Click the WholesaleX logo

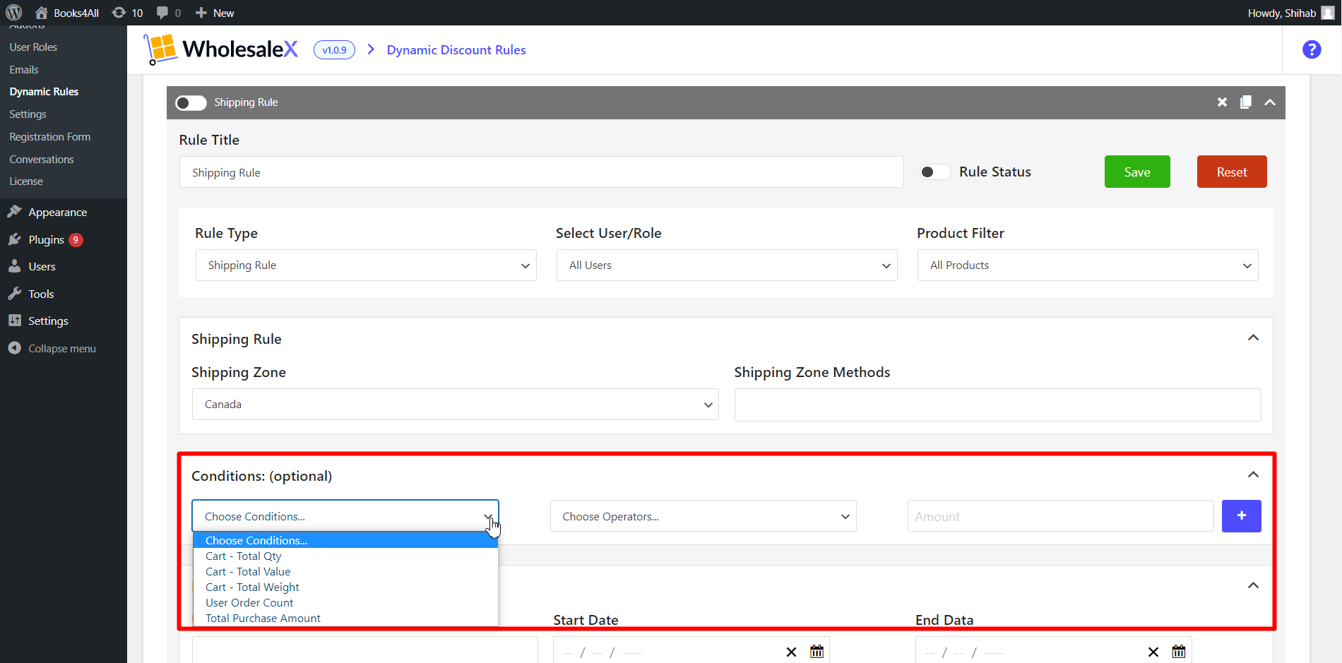click(221, 49)
